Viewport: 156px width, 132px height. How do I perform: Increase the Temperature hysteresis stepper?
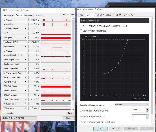[148, 116]
